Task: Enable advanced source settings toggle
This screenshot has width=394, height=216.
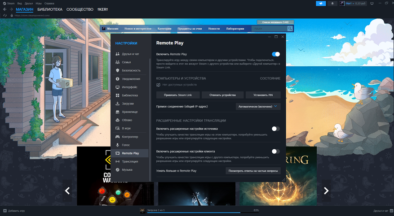Action: (276, 129)
